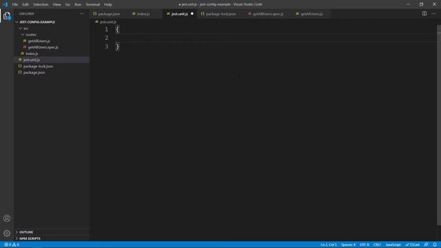
Task: Open notifications bell in status bar
Action: click(435, 245)
